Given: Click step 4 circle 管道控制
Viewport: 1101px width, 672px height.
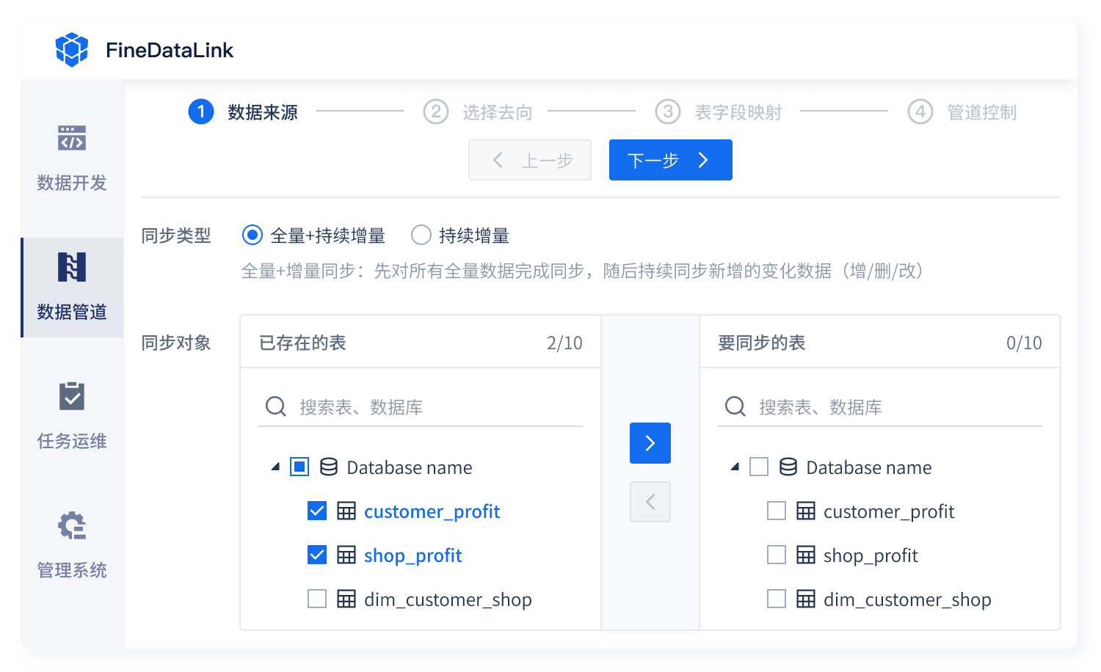Looking at the screenshot, I should [x=920, y=112].
